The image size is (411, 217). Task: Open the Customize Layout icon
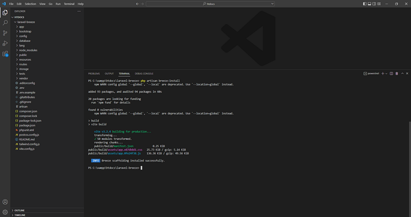click(379, 4)
